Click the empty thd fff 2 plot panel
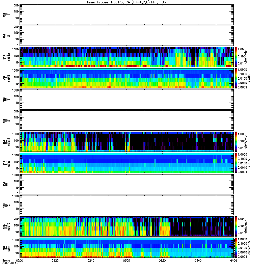The image size is (253, 270). [x=127, y=120]
